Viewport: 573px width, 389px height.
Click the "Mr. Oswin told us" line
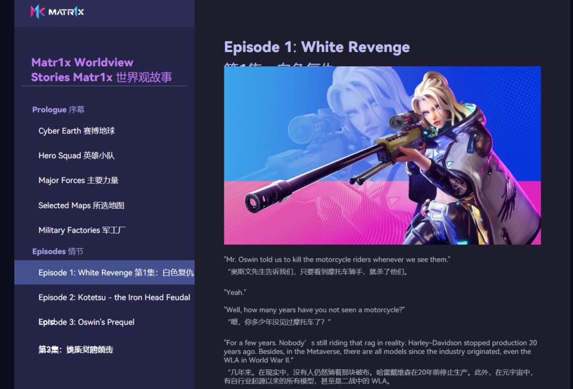[x=337, y=260]
